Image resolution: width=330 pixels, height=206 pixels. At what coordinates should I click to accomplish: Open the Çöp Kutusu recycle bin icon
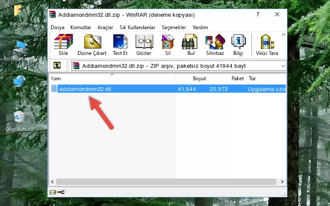(19, 121)
